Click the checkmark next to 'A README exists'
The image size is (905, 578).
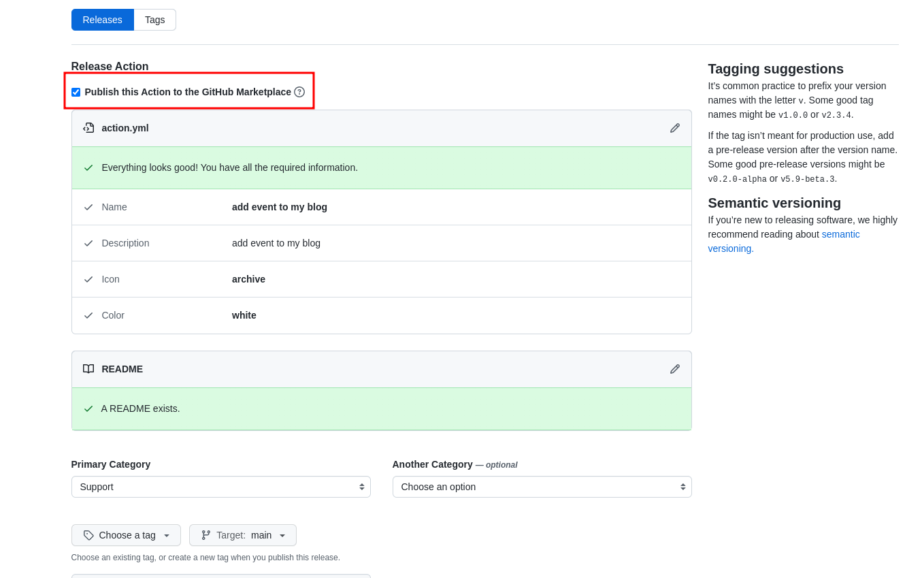tap(88, 408)
